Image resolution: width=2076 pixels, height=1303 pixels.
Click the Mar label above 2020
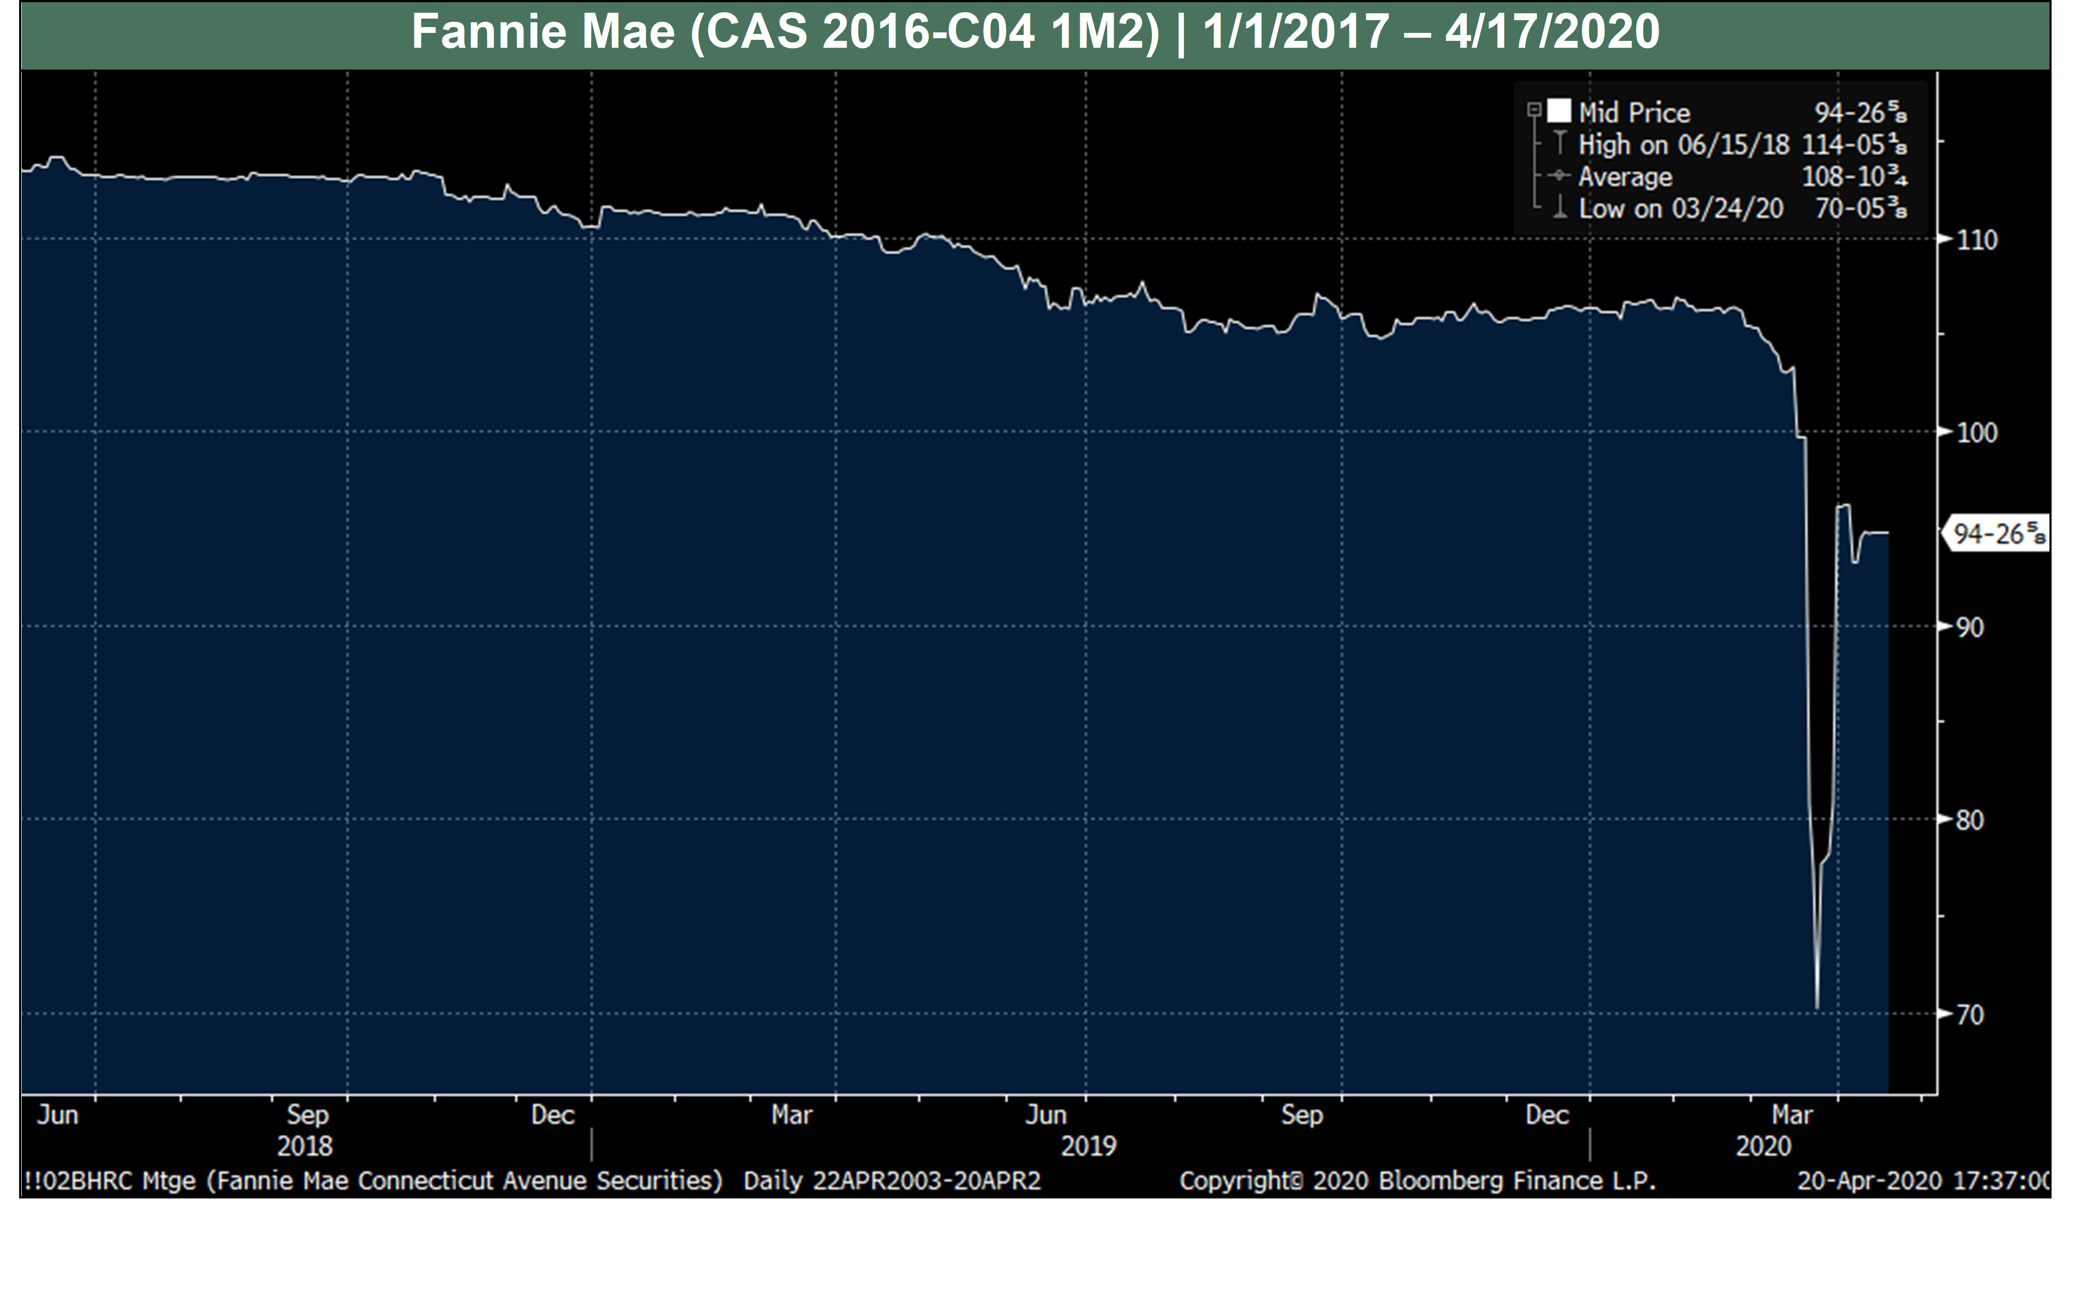point(1792,1114)
